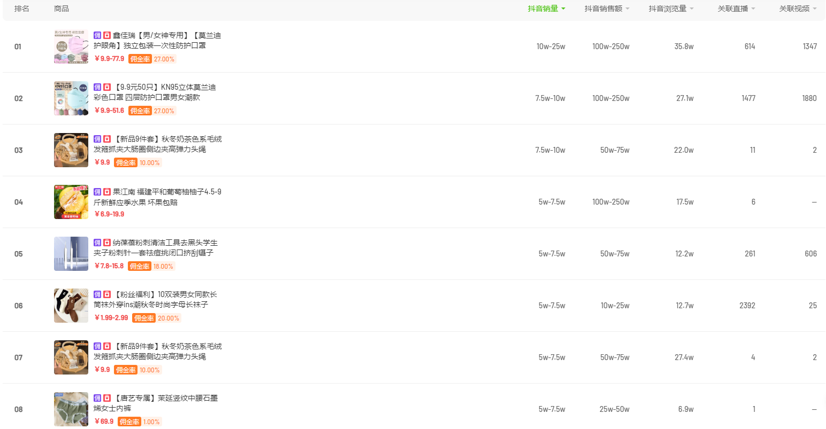Viewport: 826px width, 429px height.
Task: Sort by 抖音销量 column arrow
Action: [563, 9]
